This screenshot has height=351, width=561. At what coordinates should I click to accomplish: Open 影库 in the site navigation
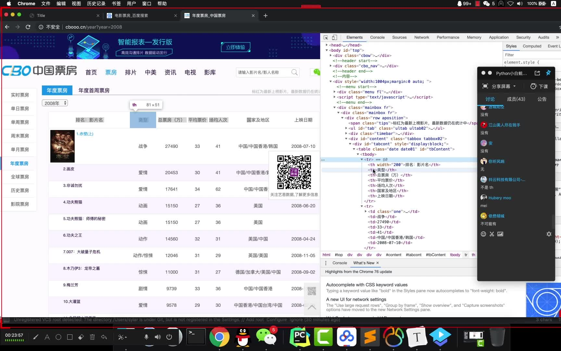[x=210, y=72]
